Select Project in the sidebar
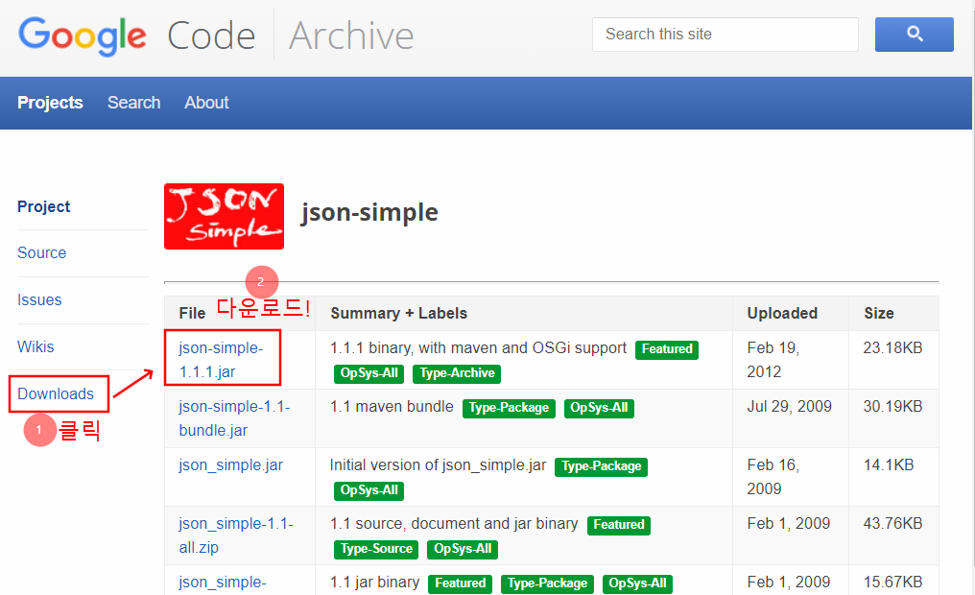This screenshot has height=595, width=975. [x=43, y=206]
